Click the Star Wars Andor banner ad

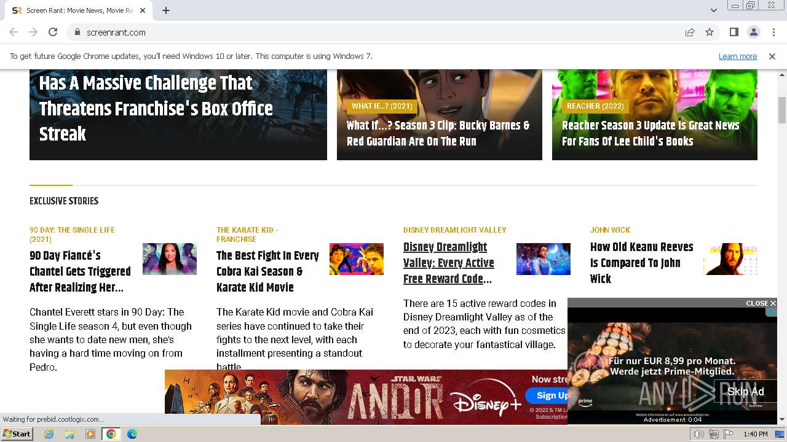pyautogui.click(x=366, y=397)
